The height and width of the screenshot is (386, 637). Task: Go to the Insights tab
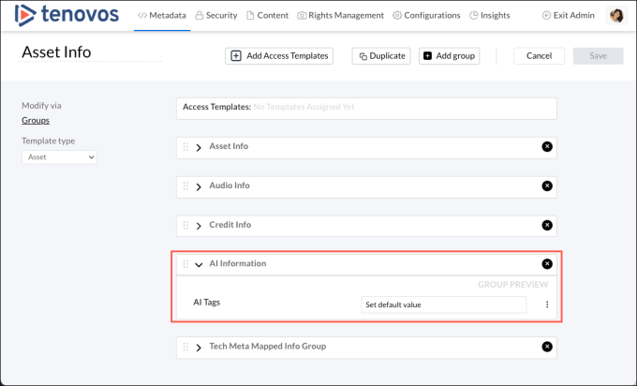click(489, 16)
